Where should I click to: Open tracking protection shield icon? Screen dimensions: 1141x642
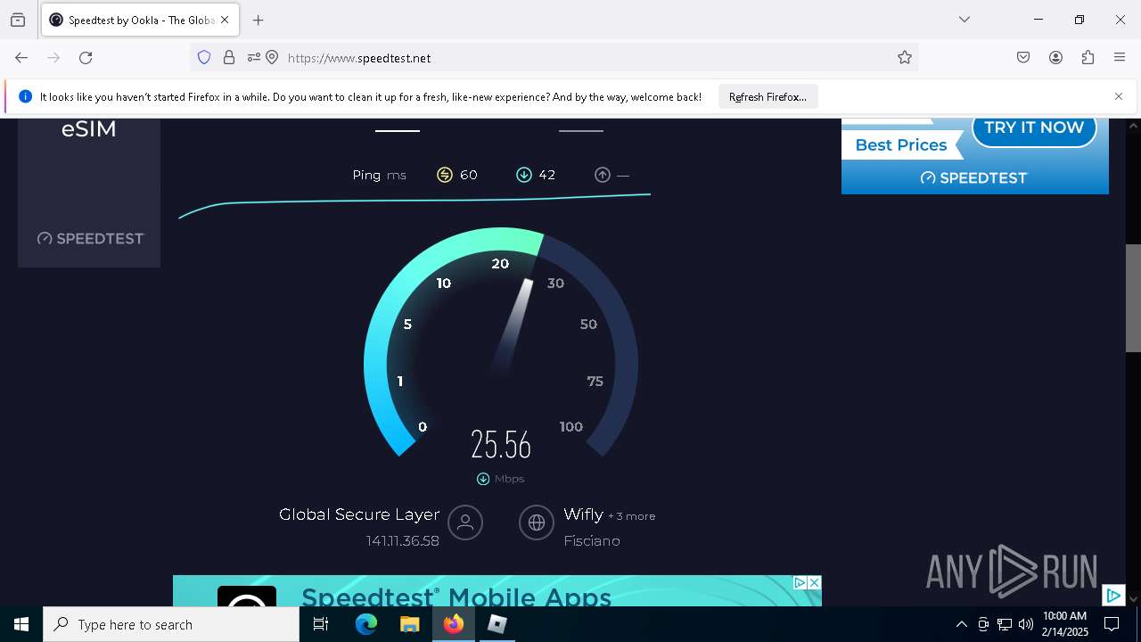pyautogui.click(x=204, y=58)
